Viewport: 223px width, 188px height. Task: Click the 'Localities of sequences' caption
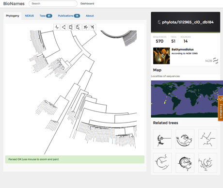pyautogui.click(x=165, y=76)
